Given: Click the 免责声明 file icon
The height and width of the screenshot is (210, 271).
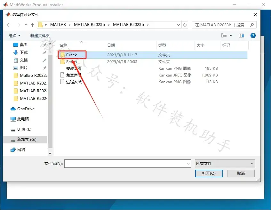Looking at the screenshot, I should pos(62,75).
